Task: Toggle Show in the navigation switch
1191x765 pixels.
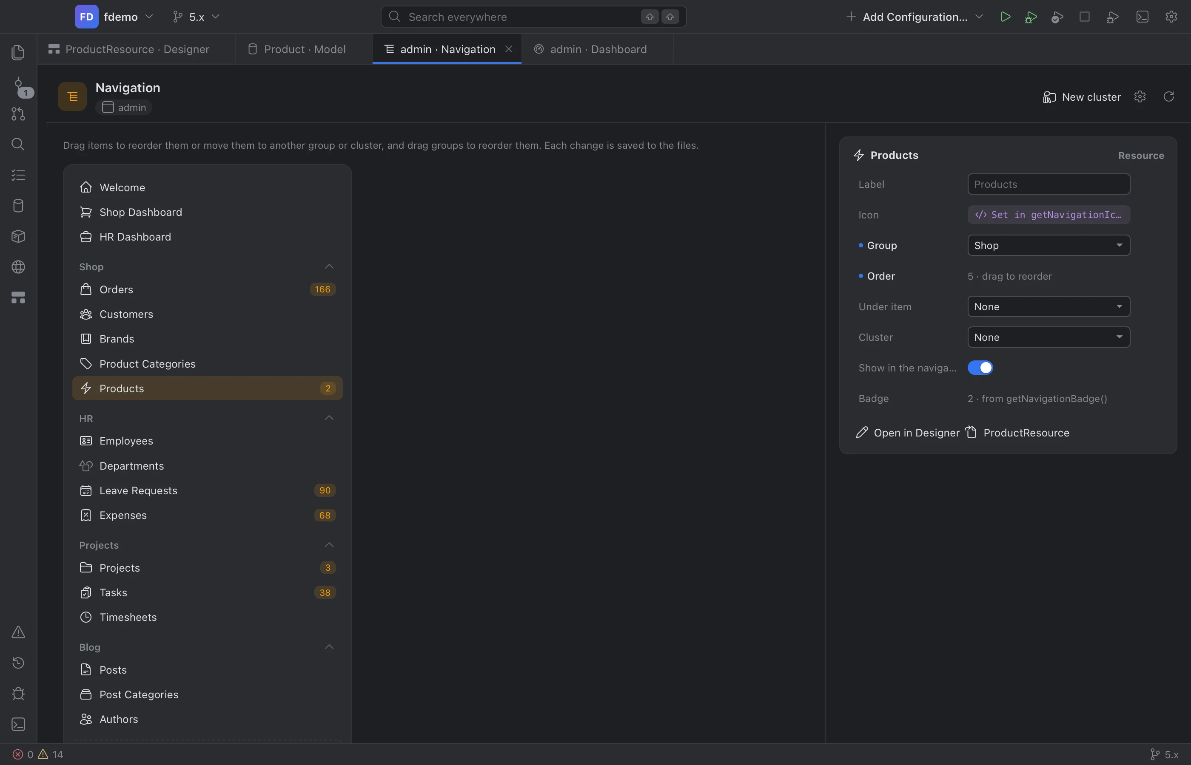Action: click(980, 368)
